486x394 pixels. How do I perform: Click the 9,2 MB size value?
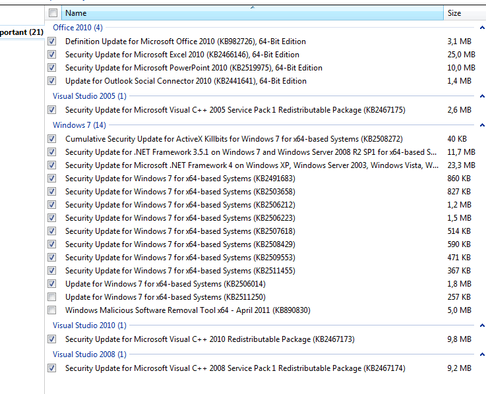click(x=459, y=368)
